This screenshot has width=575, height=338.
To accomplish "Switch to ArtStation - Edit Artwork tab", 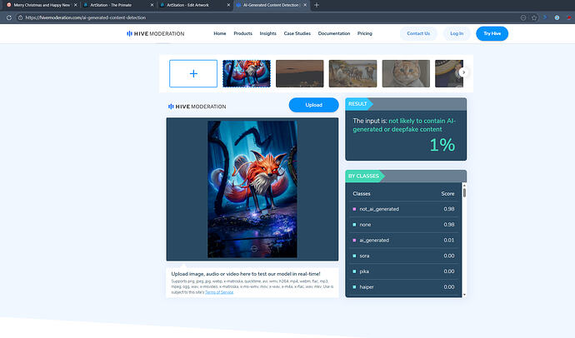I will click(194, 5).
